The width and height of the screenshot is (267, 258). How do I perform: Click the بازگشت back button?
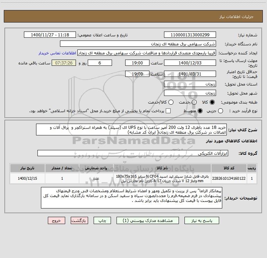point(79,221)
